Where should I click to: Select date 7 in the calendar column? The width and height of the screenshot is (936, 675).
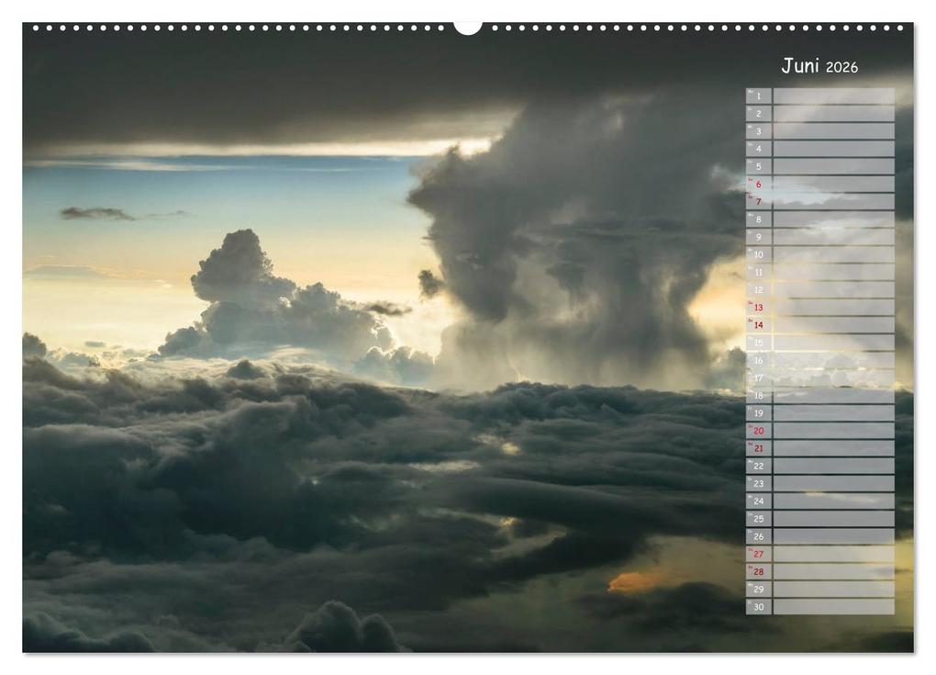[760, 199]
